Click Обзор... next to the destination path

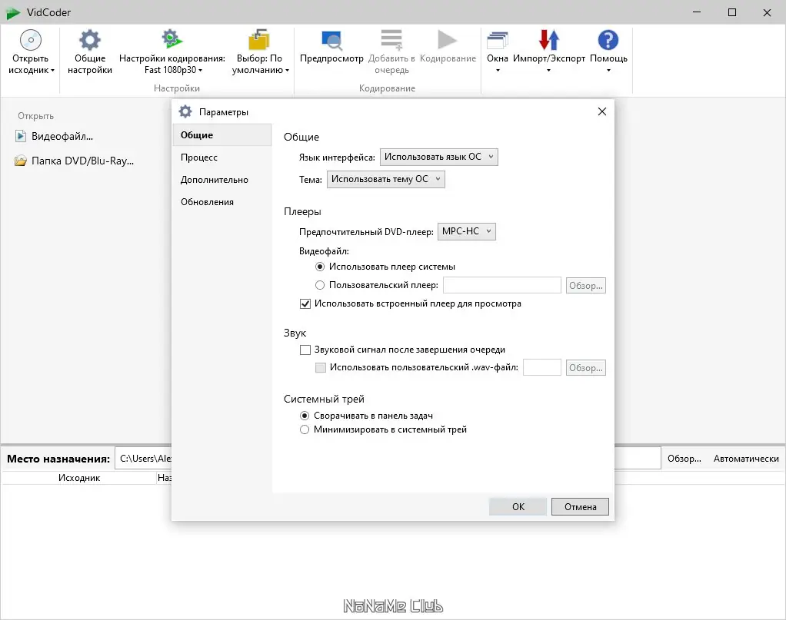coord(684,459)
